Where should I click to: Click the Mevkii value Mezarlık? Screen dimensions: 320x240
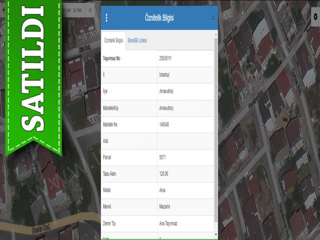click(165, 207)
